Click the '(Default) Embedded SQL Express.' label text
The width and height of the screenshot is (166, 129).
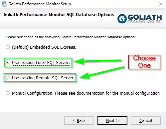44,47
